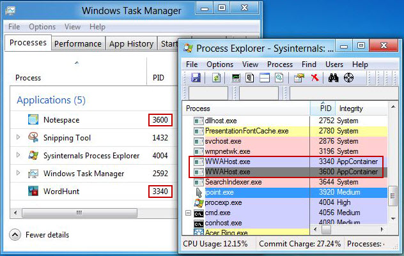Click the Notespace app icon in Task Manager
Image resolution: width=404 pixels, height=256 pixels.
tap(33, 119)
